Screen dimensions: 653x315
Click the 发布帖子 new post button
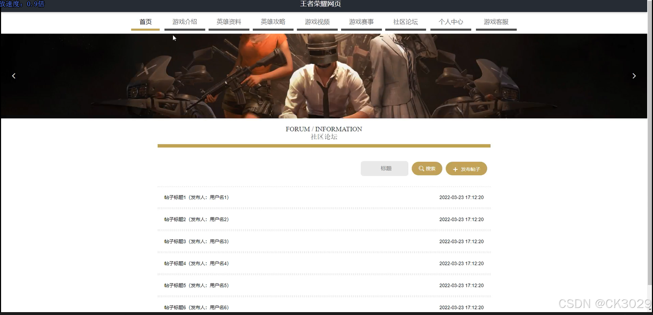click(x=466, y=169)
